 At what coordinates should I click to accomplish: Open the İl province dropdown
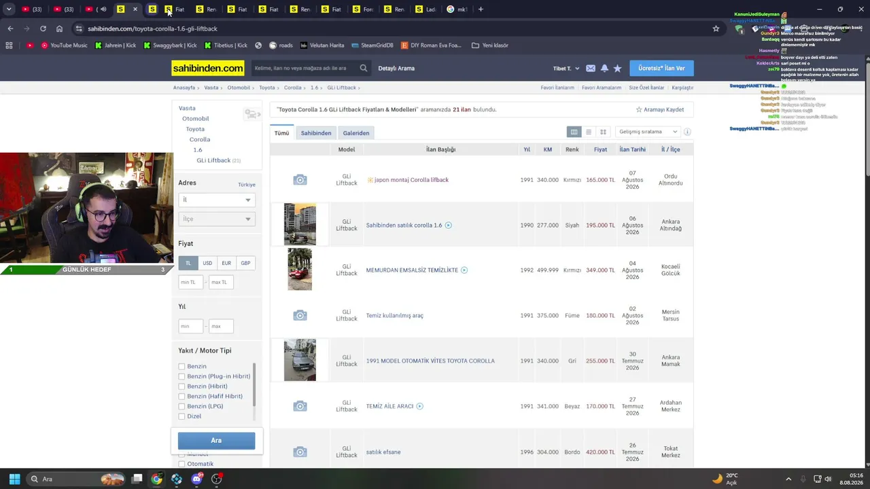[x=217, y=200]
